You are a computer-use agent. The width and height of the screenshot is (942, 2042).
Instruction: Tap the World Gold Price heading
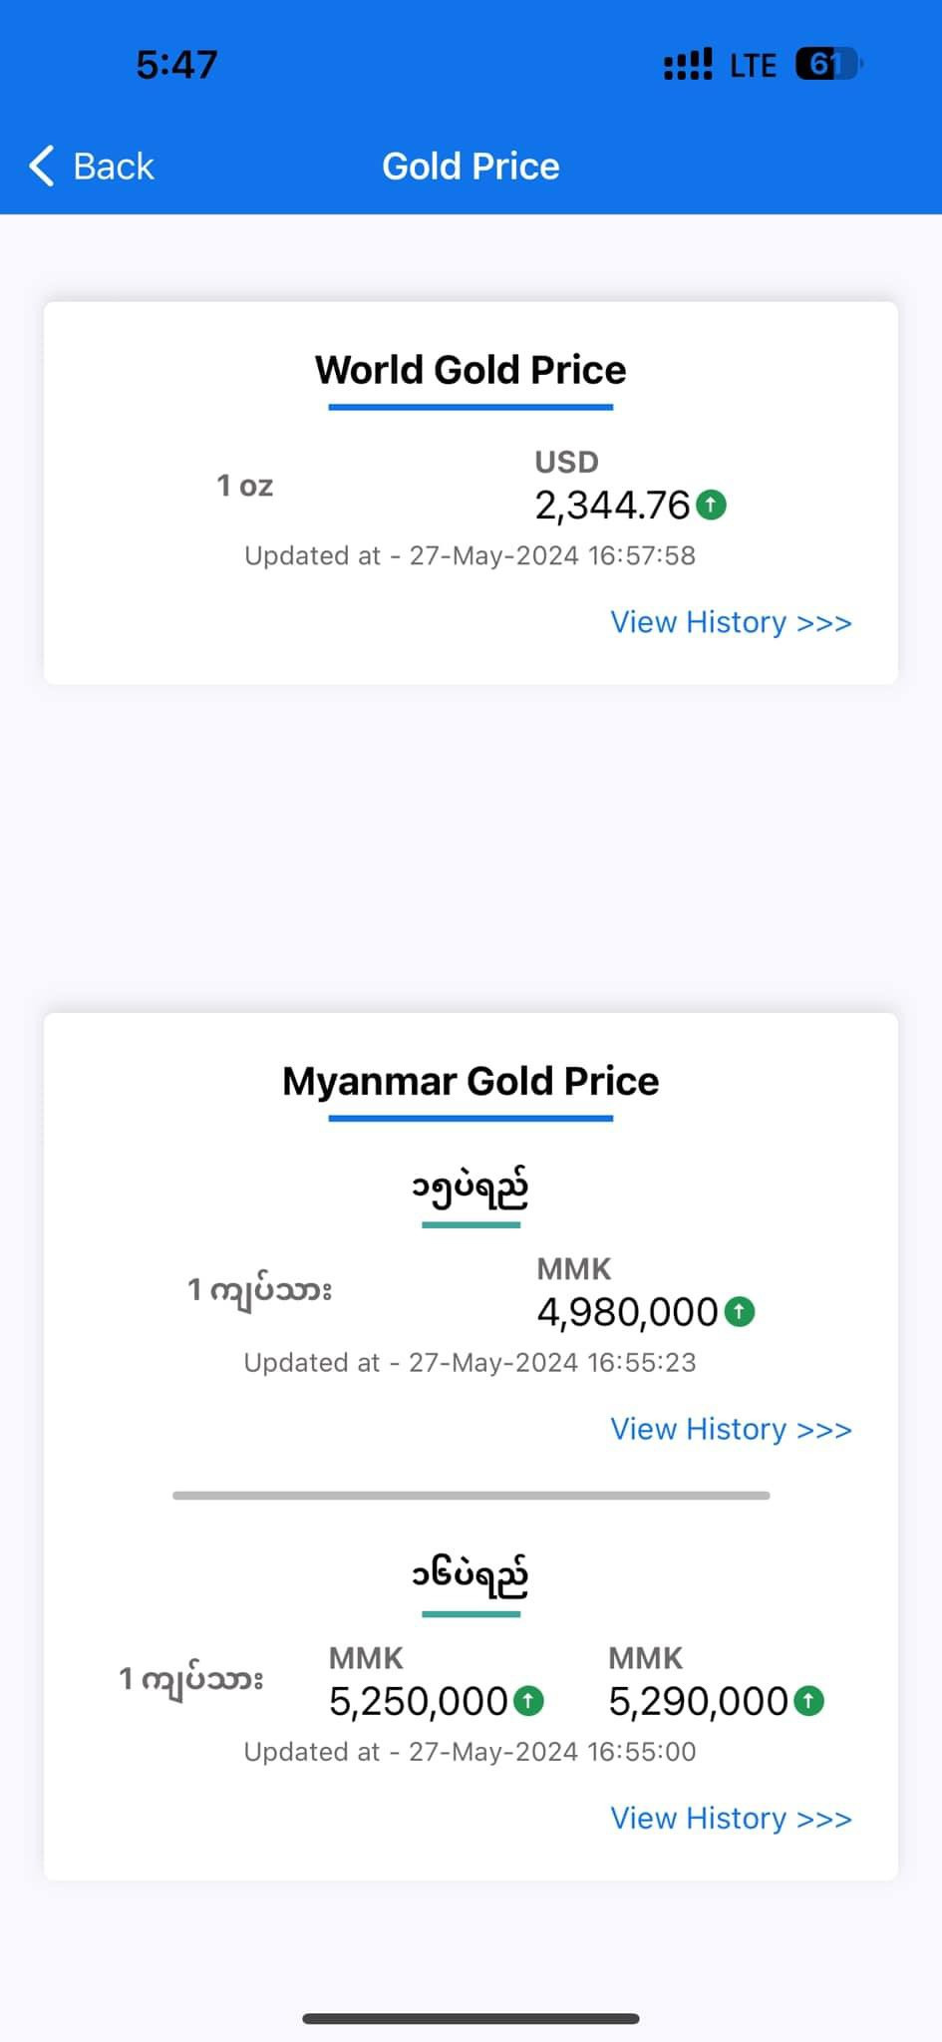[471, 370]
